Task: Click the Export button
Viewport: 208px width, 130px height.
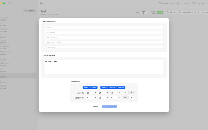Action: click(171, 12)
